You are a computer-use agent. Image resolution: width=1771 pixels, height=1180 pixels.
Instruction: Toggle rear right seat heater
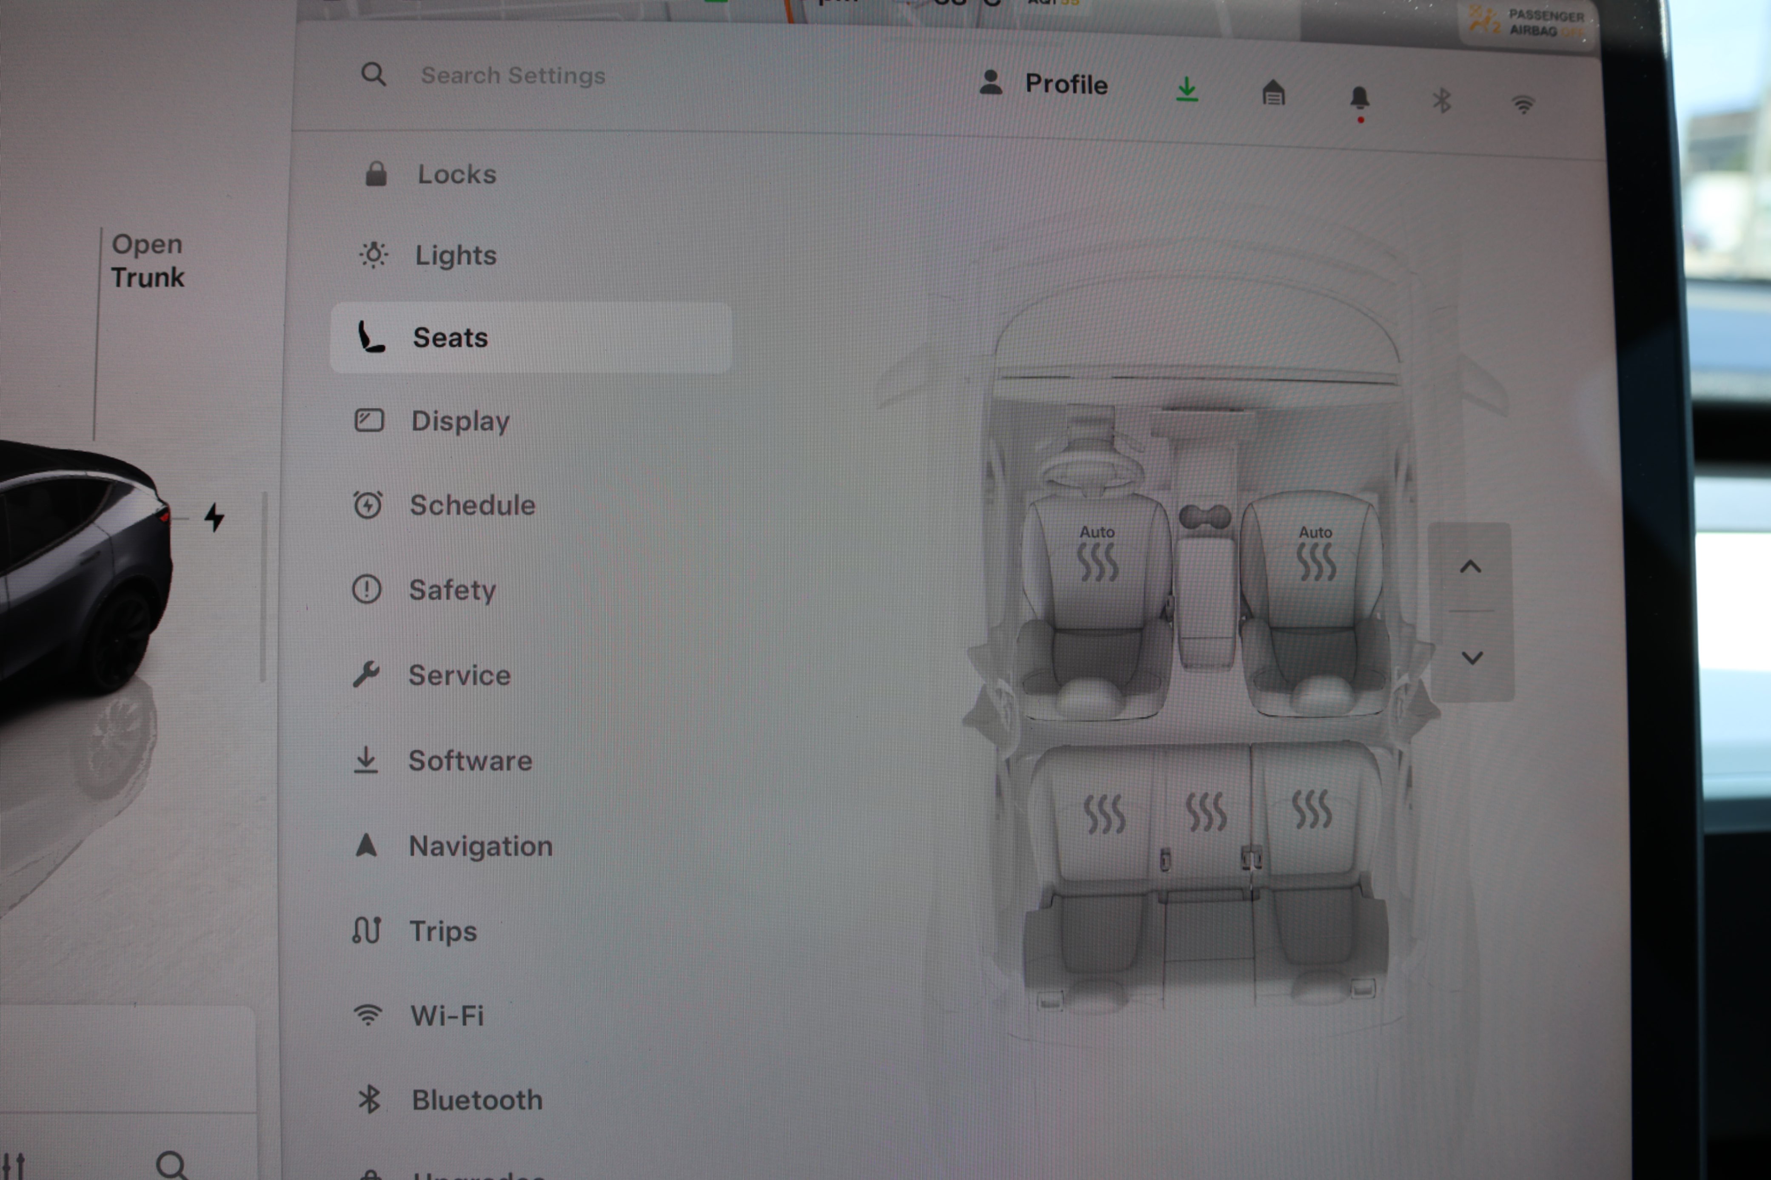(1311, 809)
